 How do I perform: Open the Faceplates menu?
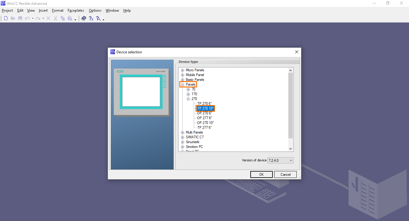coord(76,10)
